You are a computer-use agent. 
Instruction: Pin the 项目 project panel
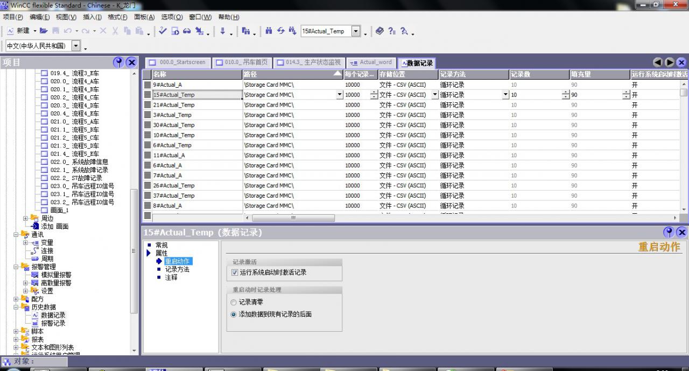coord(119,62)
